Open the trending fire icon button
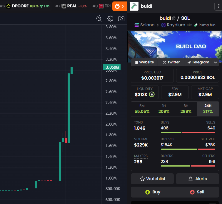This screenshot has width=222, height=204. coord(119,6)
